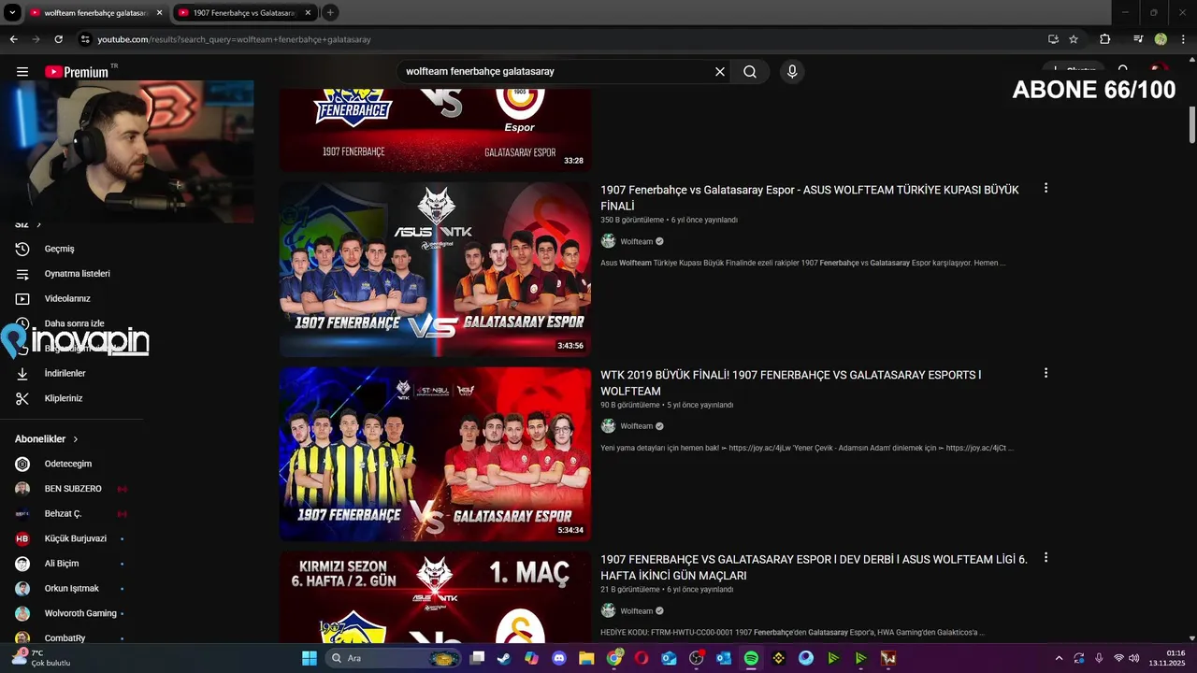Screen dimensions: 1197x673
Task: Open the Windows taskbar search box Ara
Action: pos(391,658)
